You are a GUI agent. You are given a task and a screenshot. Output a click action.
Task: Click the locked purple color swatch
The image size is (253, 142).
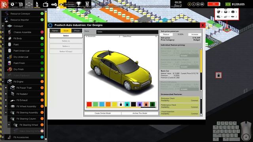[x=140, y=104]
